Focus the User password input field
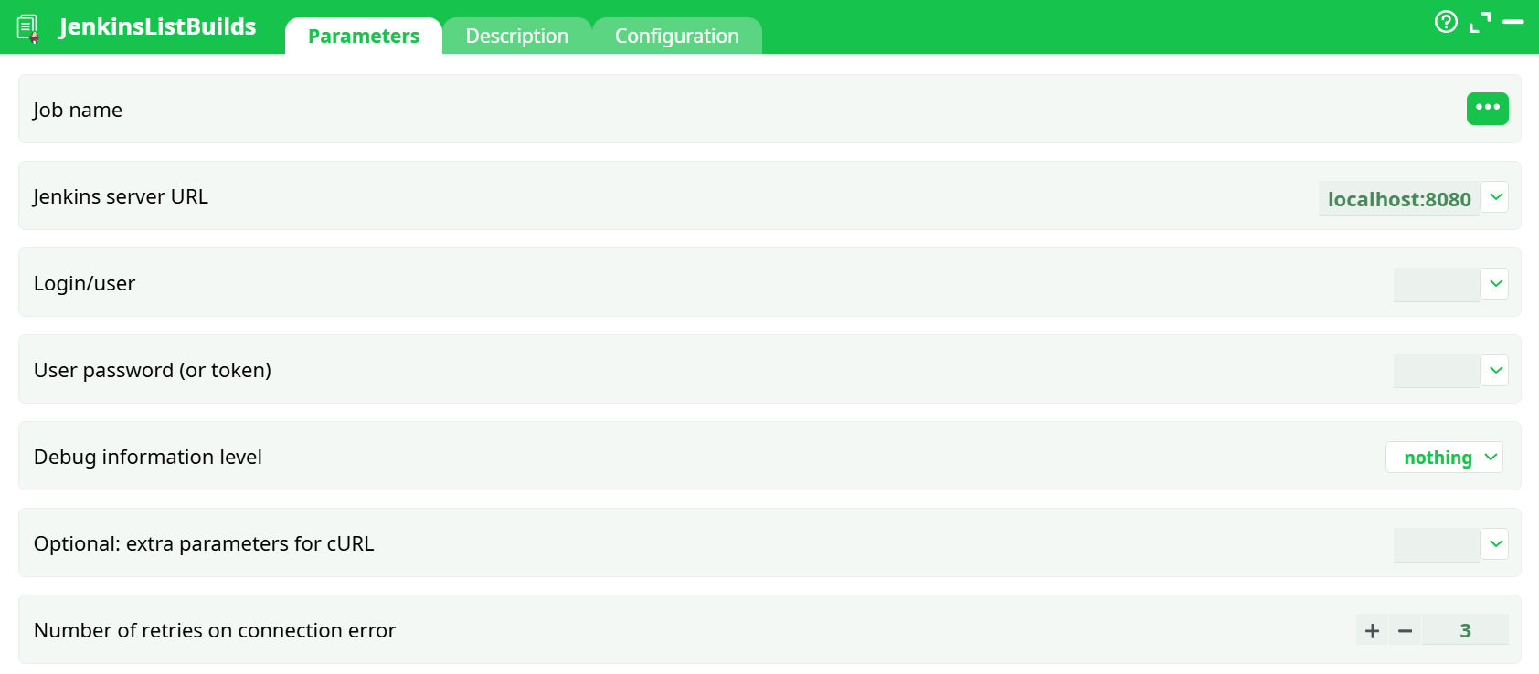 pos(1437,372)
